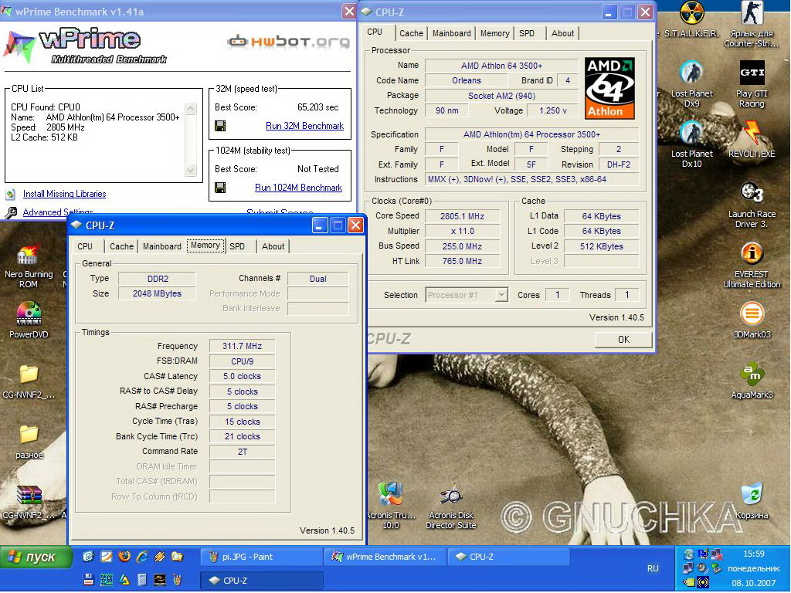The width and height of the screenshot is (791, 593).
Task: Switch to wPrime Benchmark taskbar button
Action: 385,557
